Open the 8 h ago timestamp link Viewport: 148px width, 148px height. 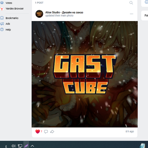pyautogui.click(x=130, y=131)
